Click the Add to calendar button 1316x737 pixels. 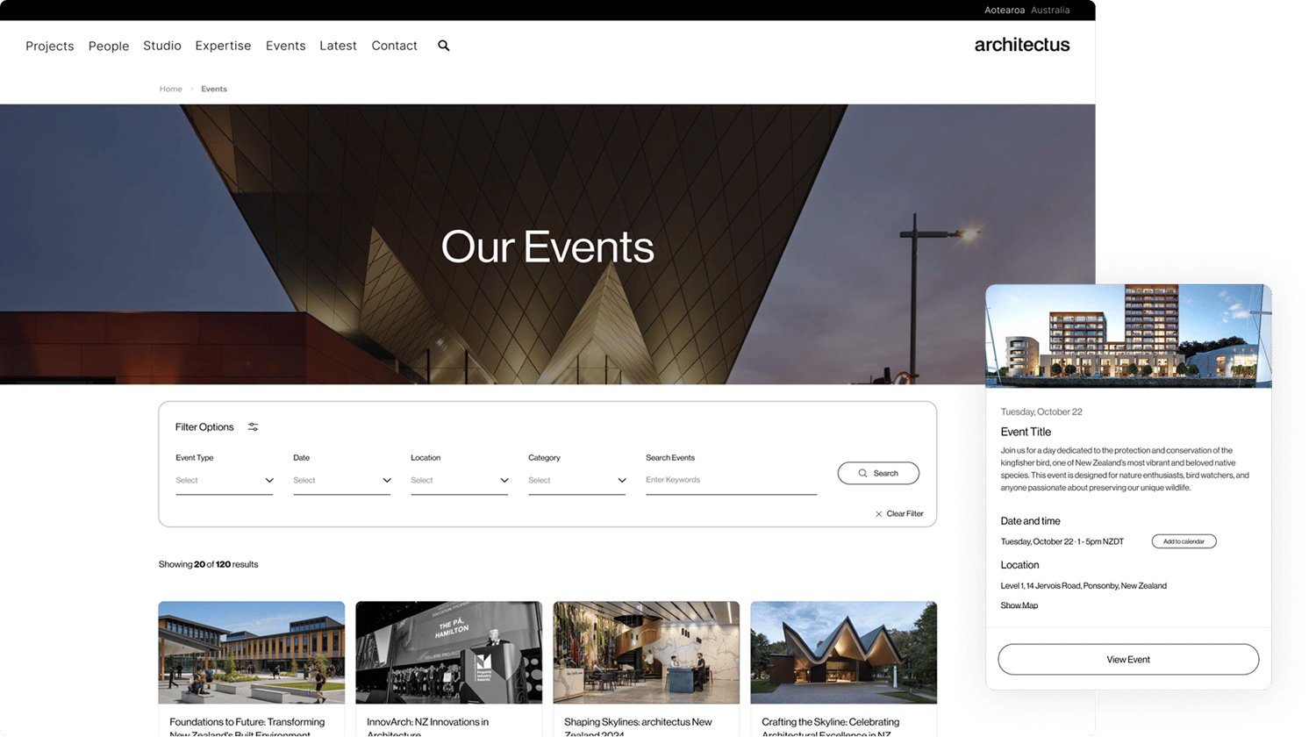(x=1184, y=541)
